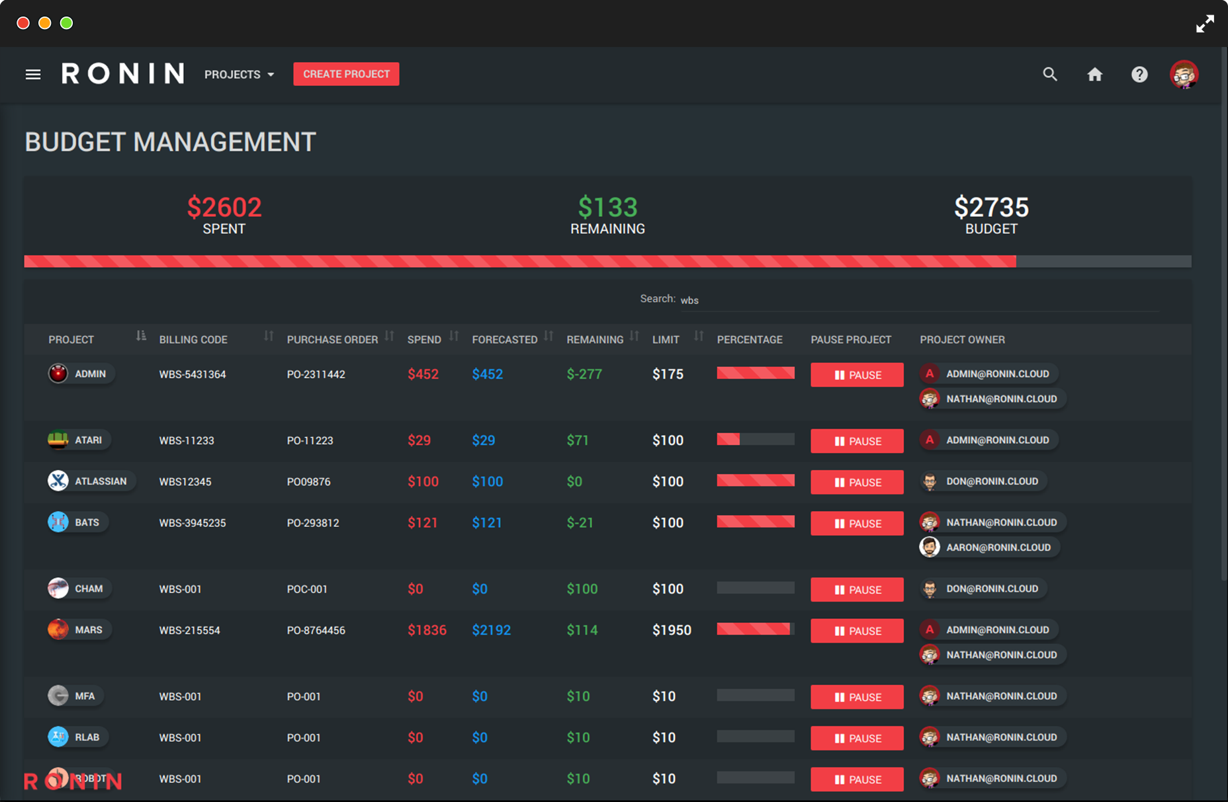Open the user profile avatar
The width and height of the screenshot is (1228, 802).
pyautogui.click(x=1184, y=75)
